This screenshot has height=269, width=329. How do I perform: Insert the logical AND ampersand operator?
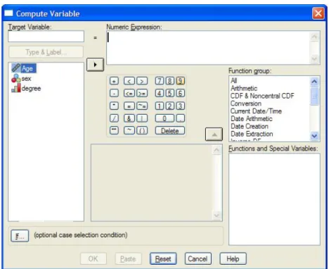coord(129,118)
